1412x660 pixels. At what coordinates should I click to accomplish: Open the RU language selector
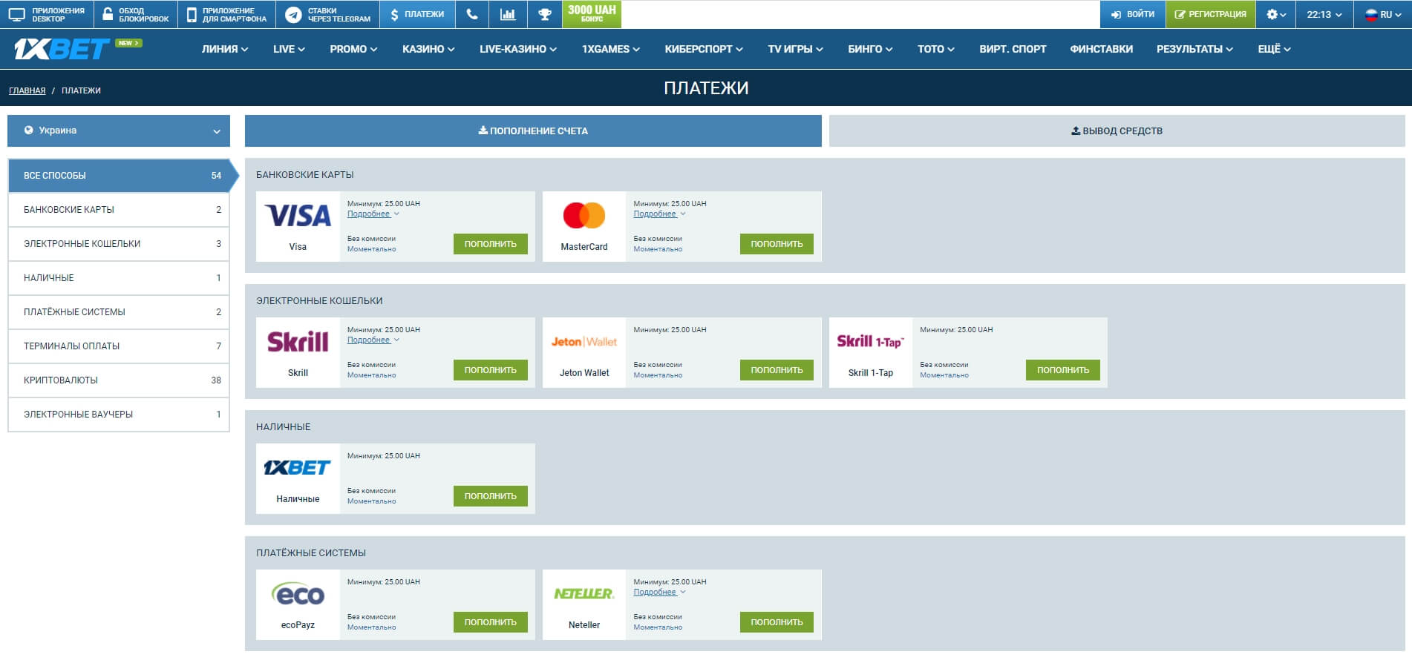(1383, 14)
